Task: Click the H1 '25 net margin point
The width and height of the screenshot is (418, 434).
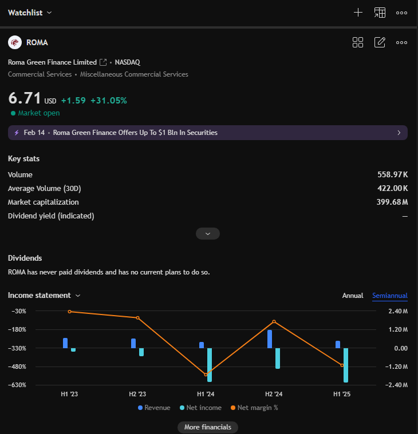Action: [342, 365]
